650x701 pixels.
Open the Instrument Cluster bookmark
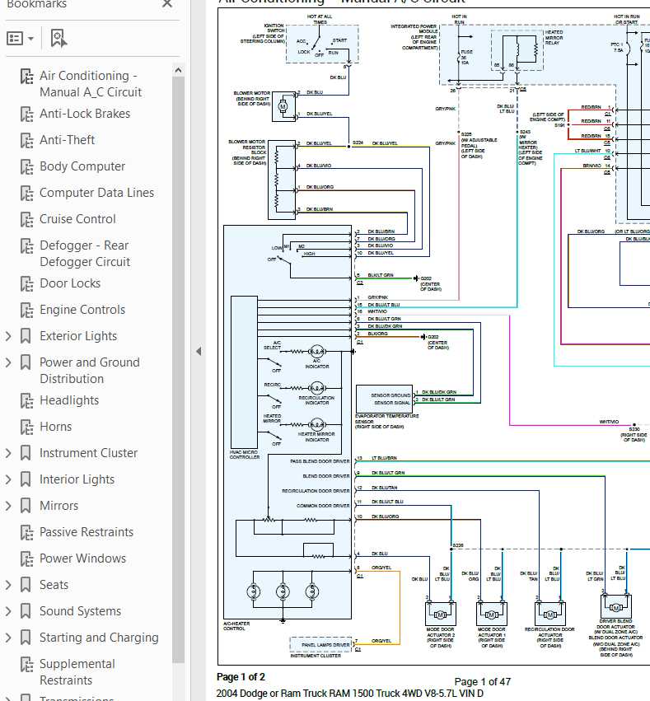pos(88,453)
